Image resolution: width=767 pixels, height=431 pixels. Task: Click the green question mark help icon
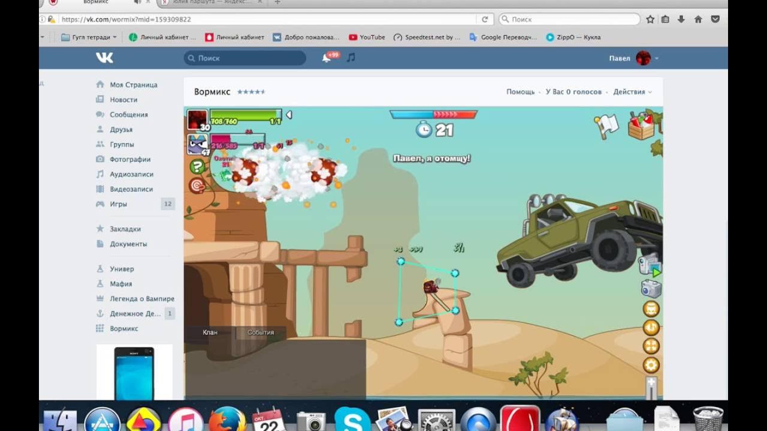coord(197,166)
